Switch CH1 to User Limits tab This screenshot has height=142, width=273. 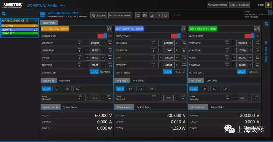(x=65, y=80)
